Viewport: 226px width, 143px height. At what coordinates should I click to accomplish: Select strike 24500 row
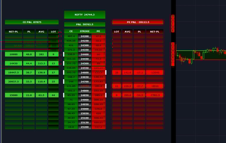(85, 64)
